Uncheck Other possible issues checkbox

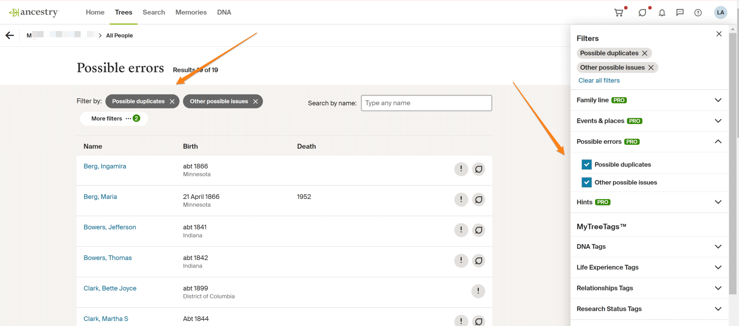(587, 182)
